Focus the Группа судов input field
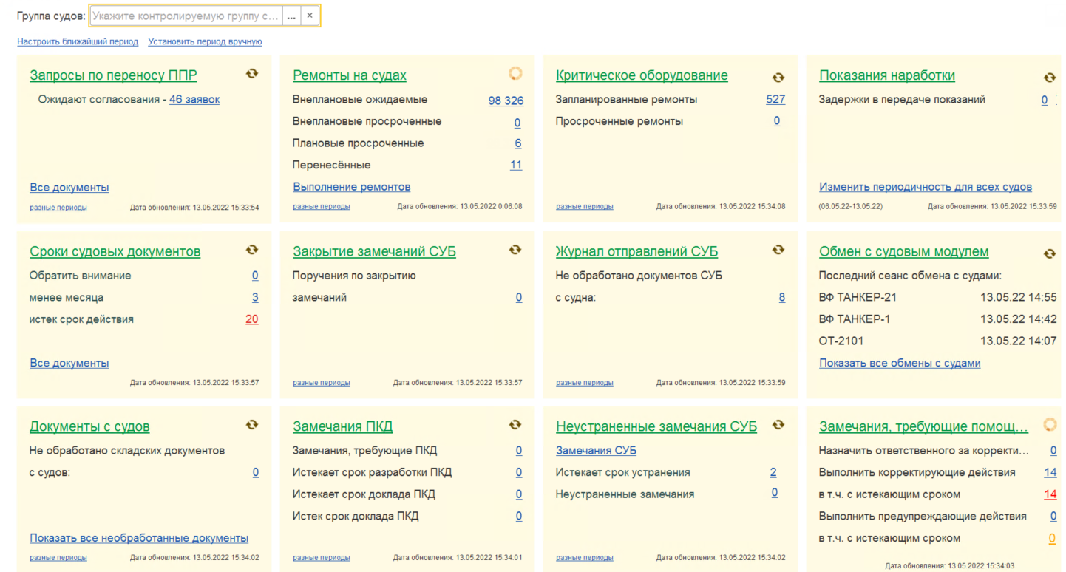The width and height of the screenshot is (1066, 572). [x=186, y=16]
